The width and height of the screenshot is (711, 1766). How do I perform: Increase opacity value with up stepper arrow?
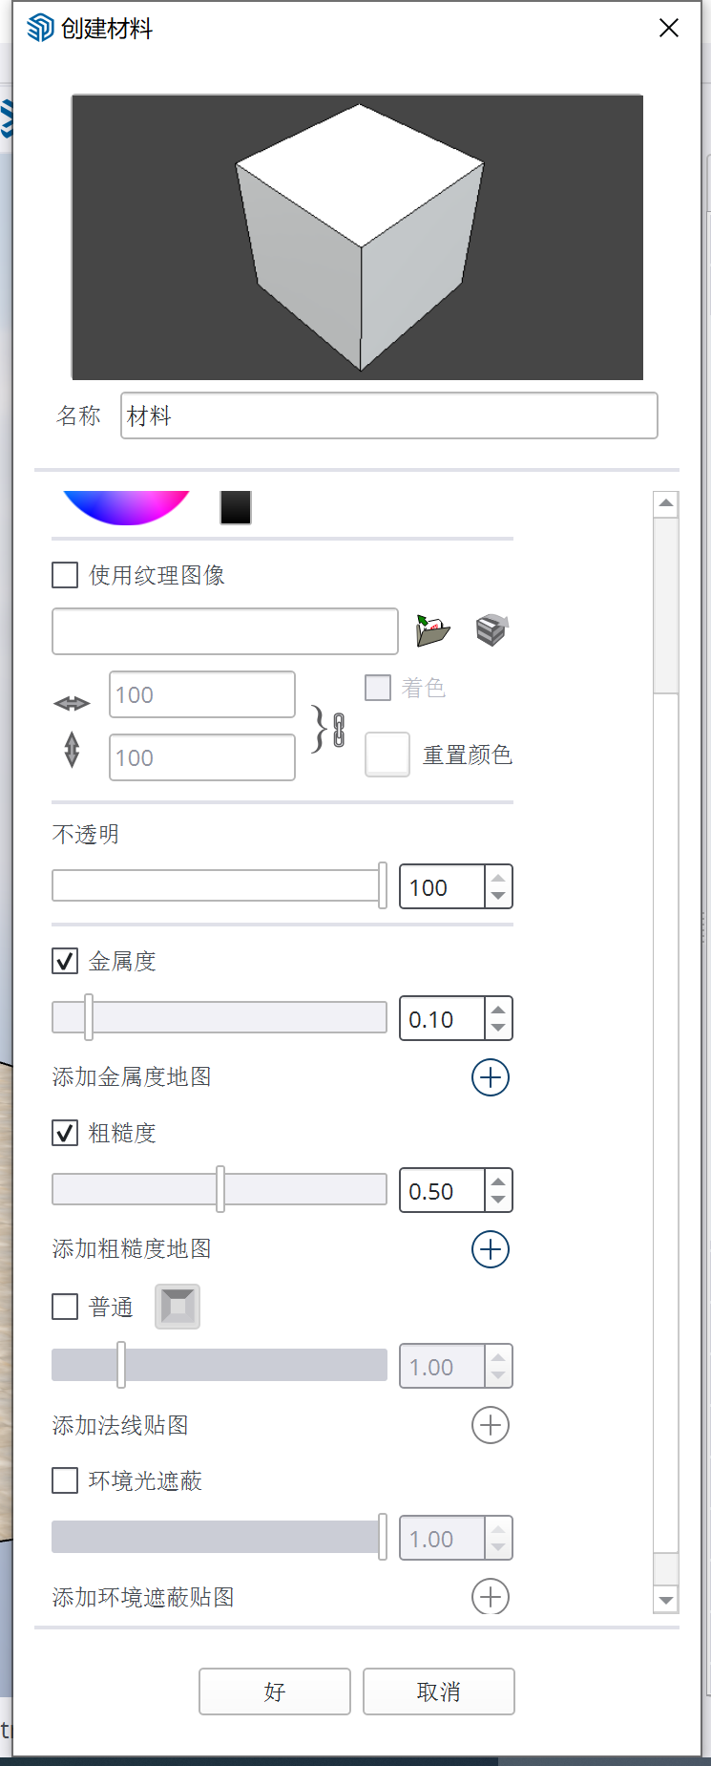point(498,878)
